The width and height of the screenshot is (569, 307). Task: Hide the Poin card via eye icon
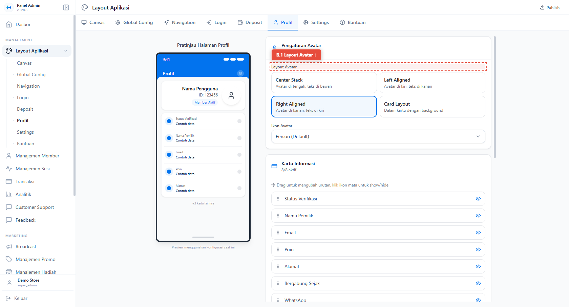(x=478, y=249)
